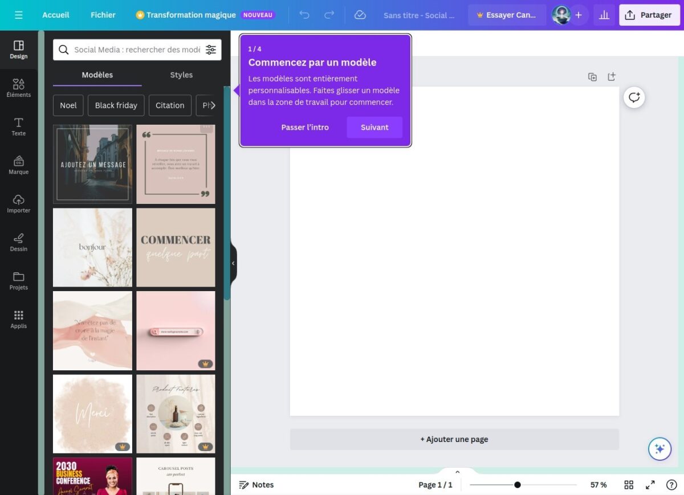
Task: Duplicate the page with the copy icon
Action: coord(592,77)
